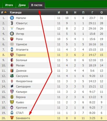Image resolution: width=107 pixels, height=121 pixels.
Task: Select the В гостях tab
Action: 37,5
